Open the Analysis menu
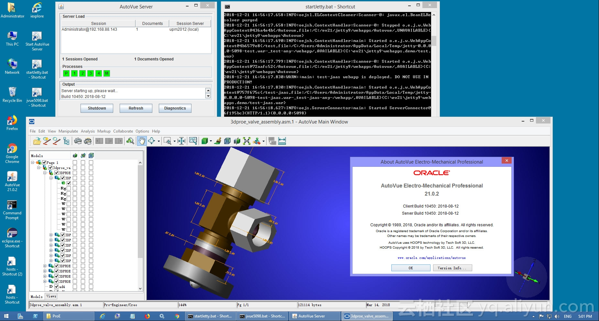The image size is (599, 321). pos(88,131)
